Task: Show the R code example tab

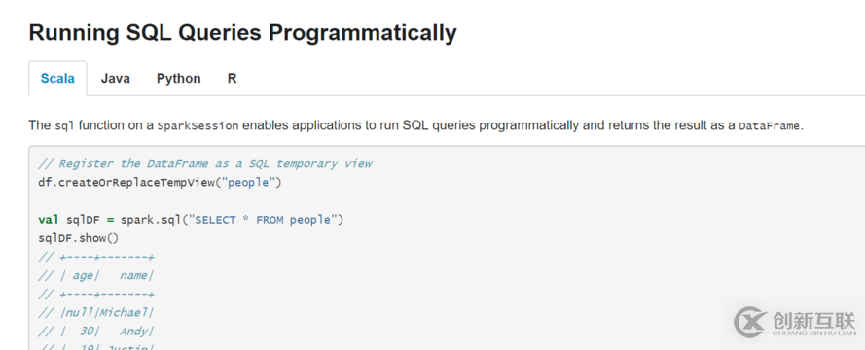Action: [x=233, y=79]
